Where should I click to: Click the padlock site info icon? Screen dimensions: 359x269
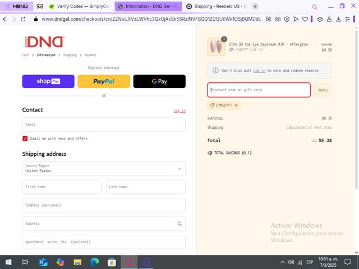pos(35,19)
